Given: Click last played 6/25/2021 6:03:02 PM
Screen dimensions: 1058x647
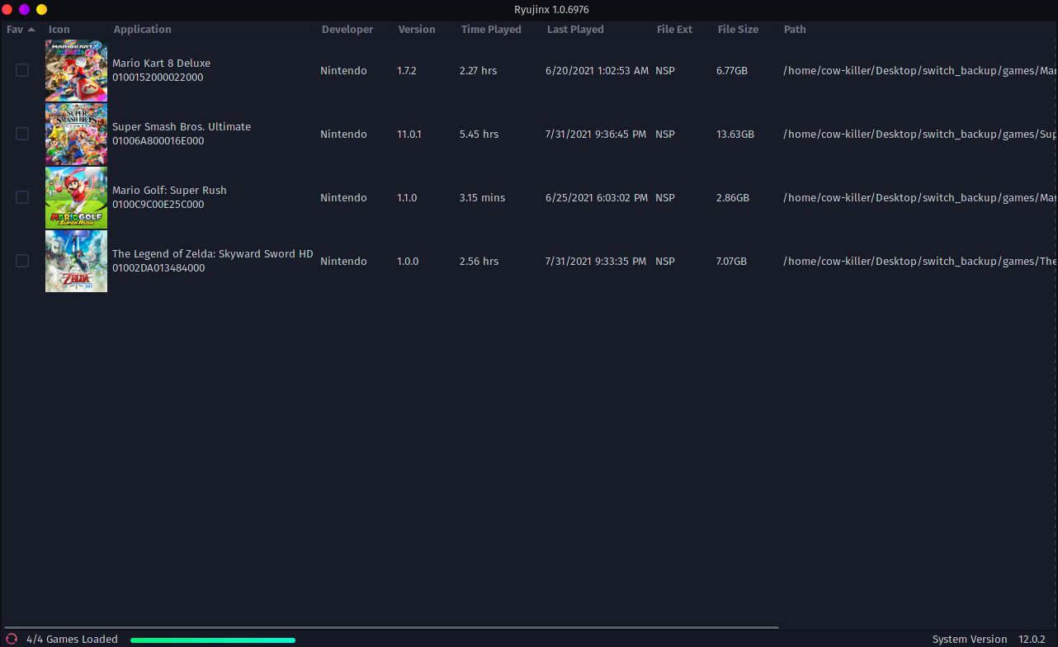Looking at the screenshot, I should 596,198.
